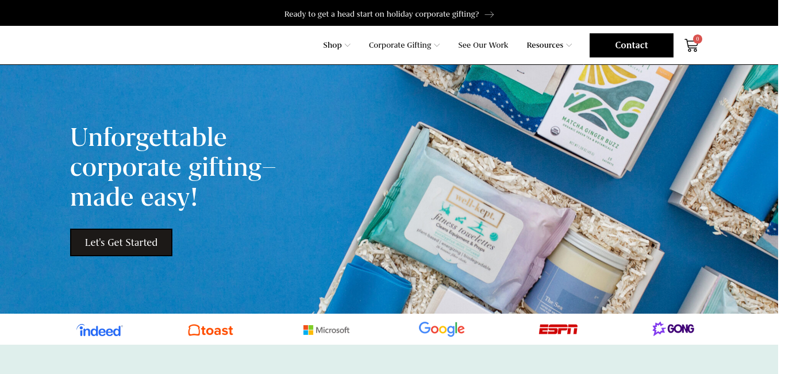Click the Gong logo
This screenshot has height=374, width=785.
point(673,329)
